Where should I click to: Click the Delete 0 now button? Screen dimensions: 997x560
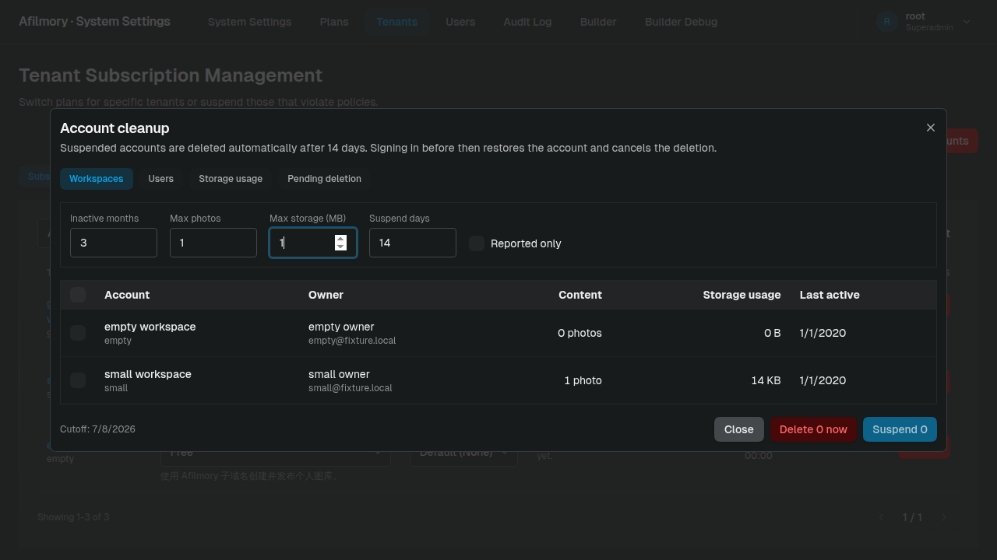coord(813,429)
